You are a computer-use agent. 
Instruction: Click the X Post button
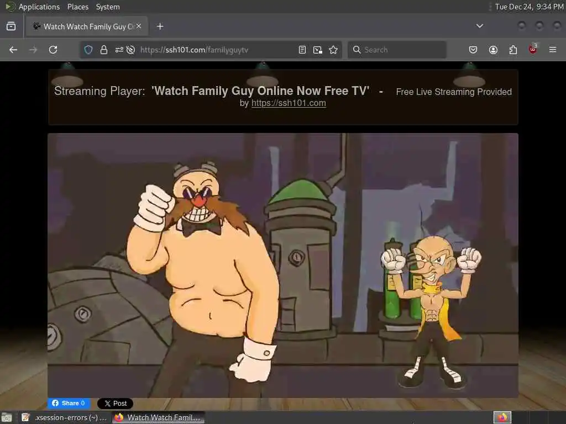coord(115,404)
